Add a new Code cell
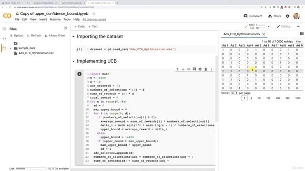The width and height of the screenshot is (305, 171). coord(80,27)
